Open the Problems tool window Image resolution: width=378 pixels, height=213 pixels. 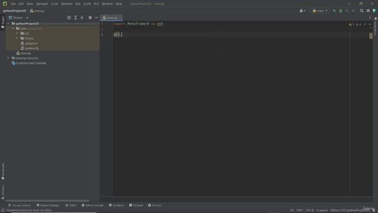(116, 205)
